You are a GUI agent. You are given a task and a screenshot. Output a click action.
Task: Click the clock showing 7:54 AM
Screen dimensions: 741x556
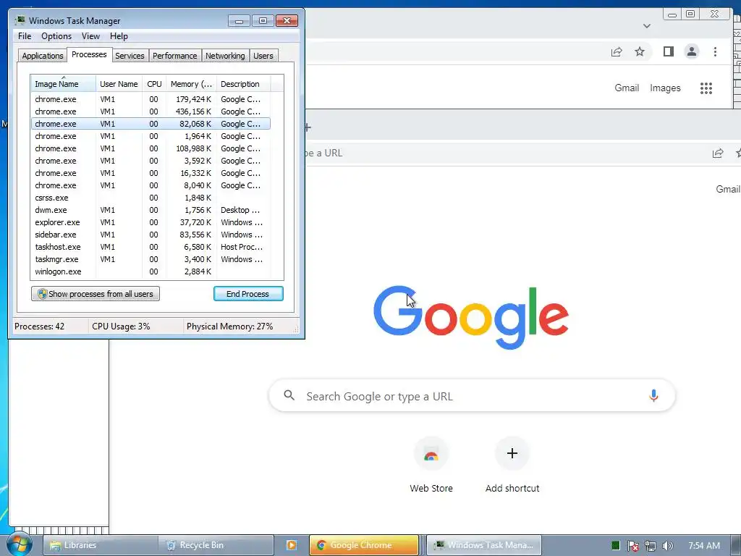pyautogui.click(x=704, y=546)
